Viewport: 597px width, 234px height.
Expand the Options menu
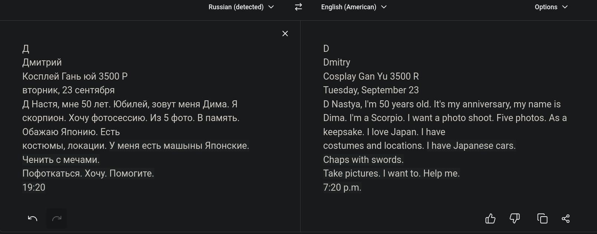[x=551, y=7]
